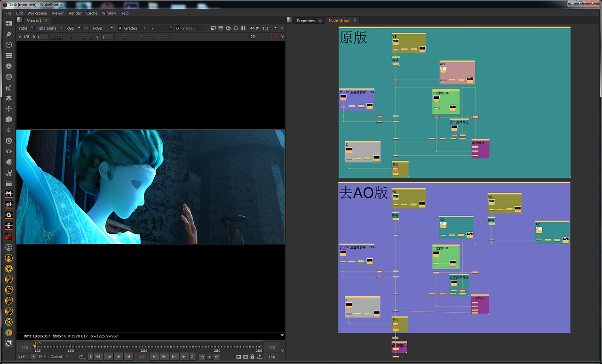Open the Time nodes clock icon

click(8, 45)
